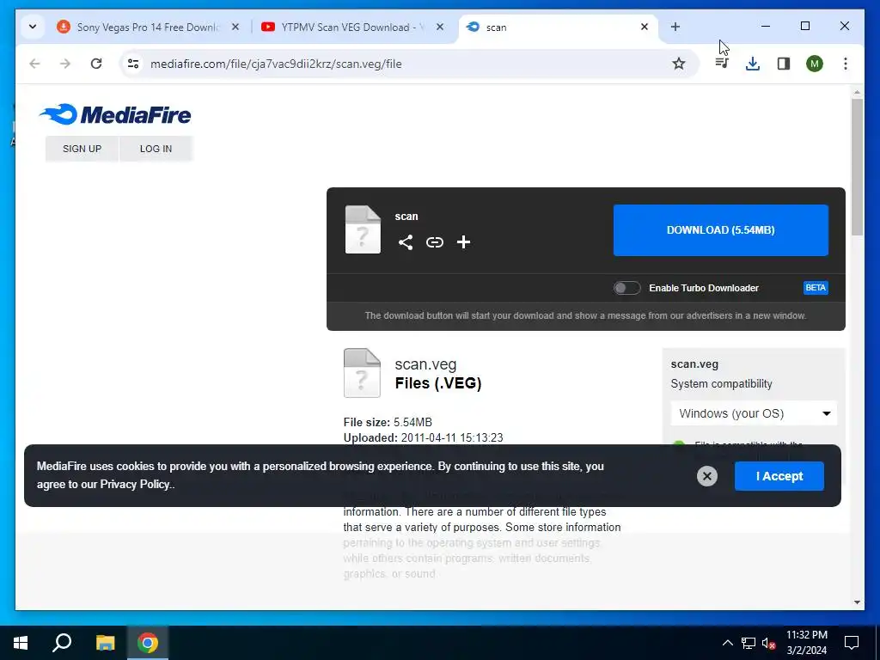
Task: Click the scan file type icon in dark panel
Action: pyautogui.click(x=363, y=229)
